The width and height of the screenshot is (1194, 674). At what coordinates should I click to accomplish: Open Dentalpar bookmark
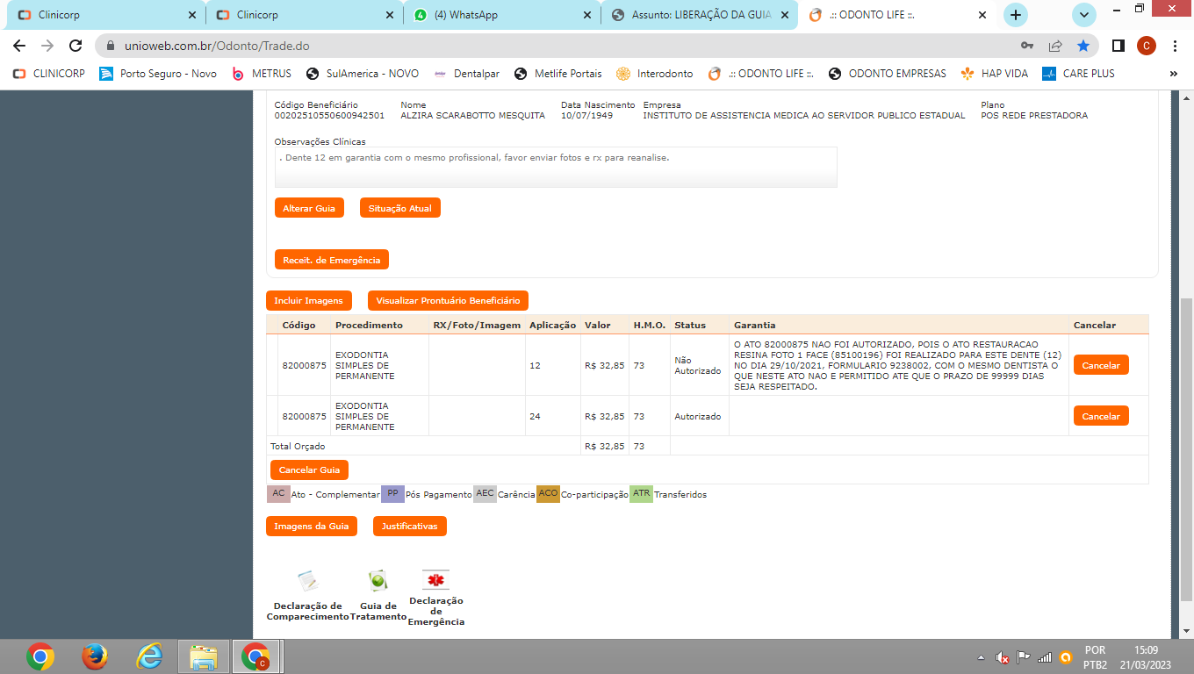coord(466,74)
